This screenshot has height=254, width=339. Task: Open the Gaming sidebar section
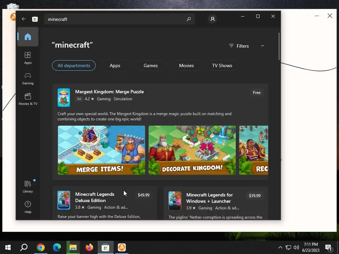(28, 79)
